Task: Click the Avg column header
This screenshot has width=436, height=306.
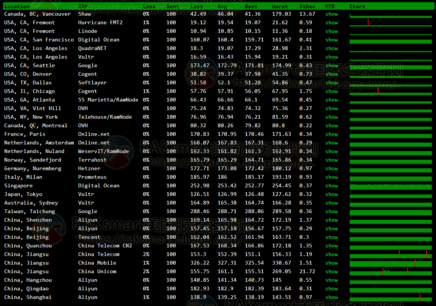Action: click(x=222, y=6)
